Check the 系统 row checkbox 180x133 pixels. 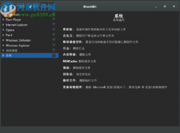[54, 55]
